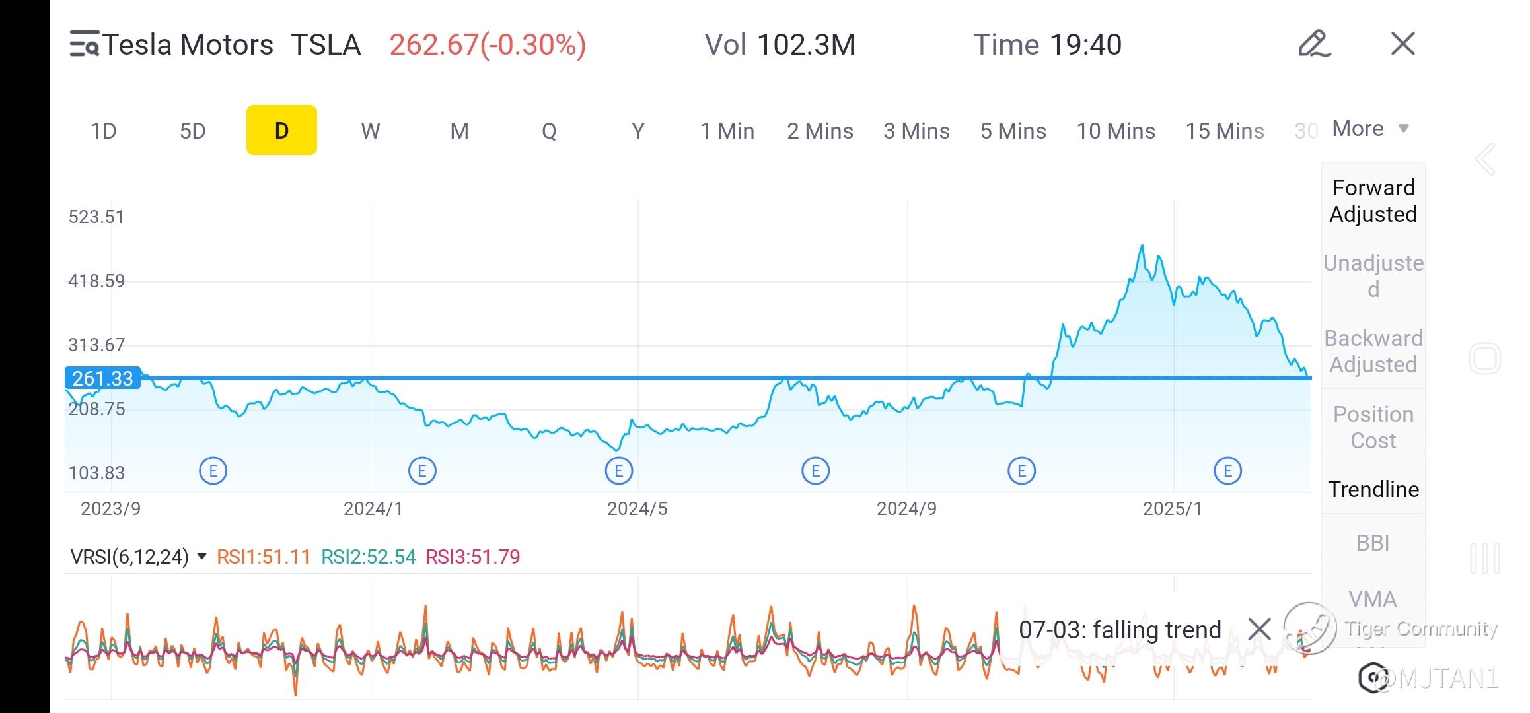The width and height of the screenshot is (1530, 713).
Task: Select the 5D timeframe tab
Action: click(x=193, y=131)
